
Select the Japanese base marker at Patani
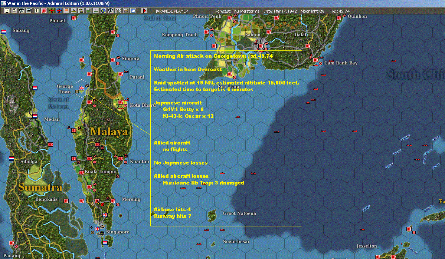pos(120,74)
